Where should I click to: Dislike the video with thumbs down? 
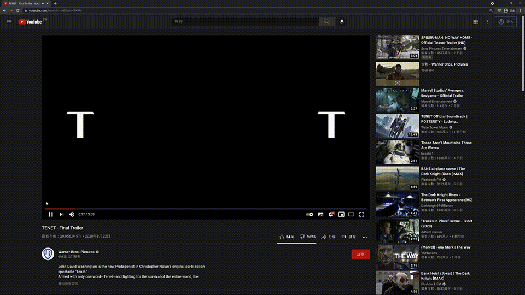tap(307, 237)
